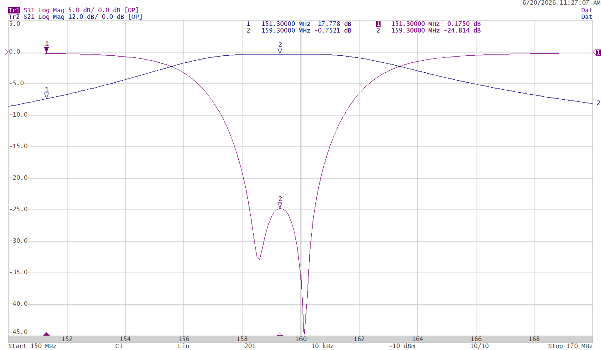Click the blue trace end label 2
This screenshot has height=350, width=601.
[x=598, y=103]
